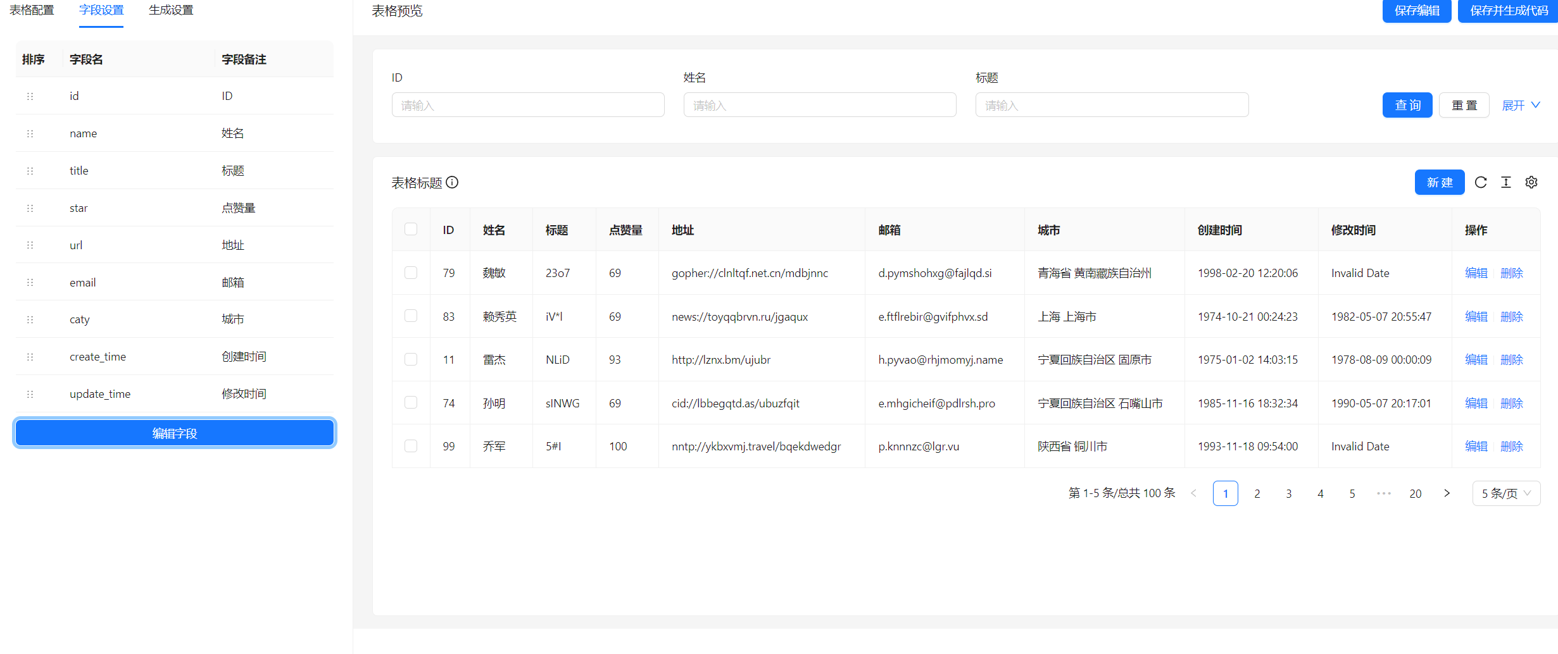
Task: Click info icon beside 表格标题
Action: pos(452,182)
